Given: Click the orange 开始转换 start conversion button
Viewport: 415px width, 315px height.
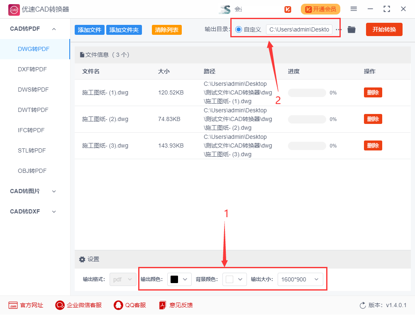Looking at the screenshot, I should pos(384,29).
